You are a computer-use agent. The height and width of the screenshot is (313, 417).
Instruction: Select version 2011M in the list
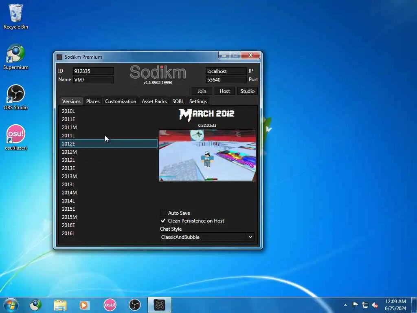tap(109, 127)
